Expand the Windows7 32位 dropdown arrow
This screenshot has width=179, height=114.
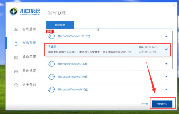point(166,64)
